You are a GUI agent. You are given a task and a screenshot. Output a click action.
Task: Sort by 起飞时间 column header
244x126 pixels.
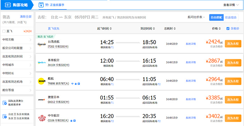pos(105,29)
